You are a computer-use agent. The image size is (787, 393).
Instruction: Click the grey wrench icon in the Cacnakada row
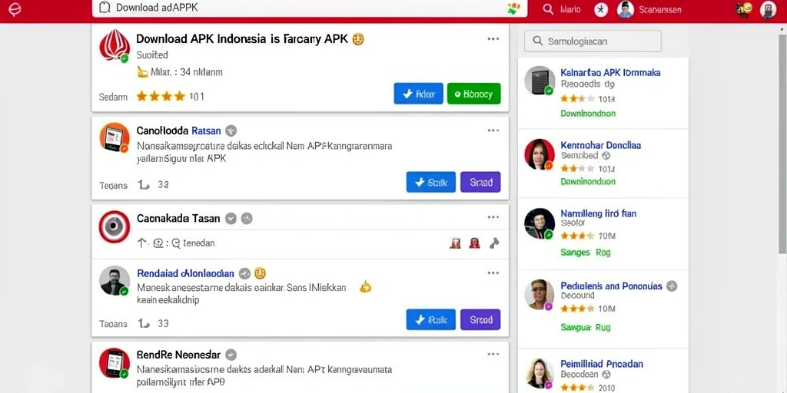pyautogui.click(x=494, y=243)
